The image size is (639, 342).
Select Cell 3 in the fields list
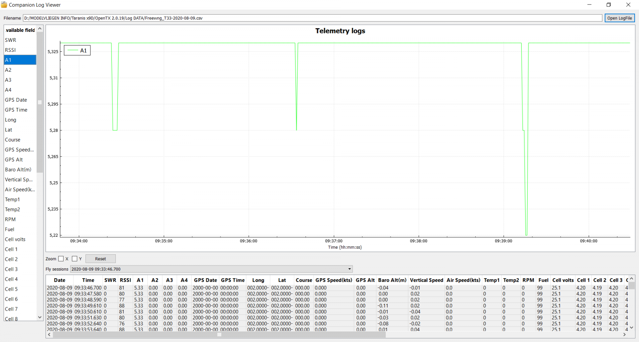[20, 269]
